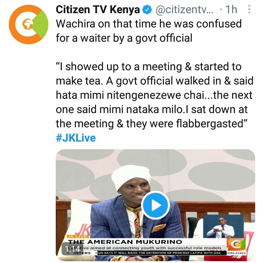
Task: Open the tweet's three-dot options menu
Action: tap(249, 10)
